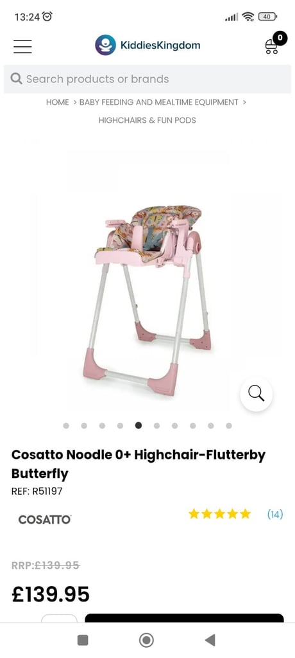Open Baby Feeding and Mealtime Equipment breadcrumb
The height and width of the screenshot is (658, 295).
pos(159,102)
